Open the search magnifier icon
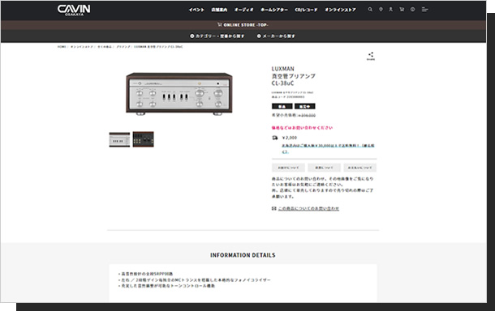Image resolution: width=495 pixels, height=311 pixels. tap(370, 10)
